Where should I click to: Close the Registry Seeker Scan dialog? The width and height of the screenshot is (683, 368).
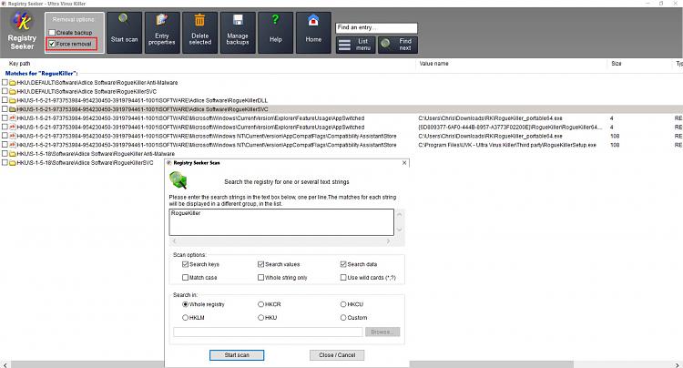(x=404, y=163)
